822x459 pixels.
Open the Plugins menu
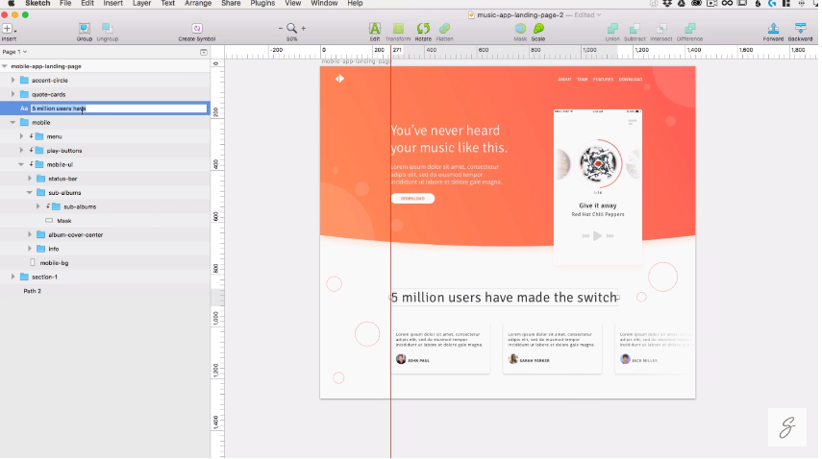(262, 3)
